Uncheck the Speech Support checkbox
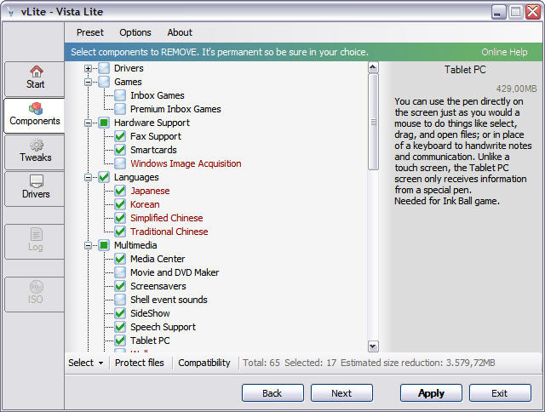 [120, 327]
